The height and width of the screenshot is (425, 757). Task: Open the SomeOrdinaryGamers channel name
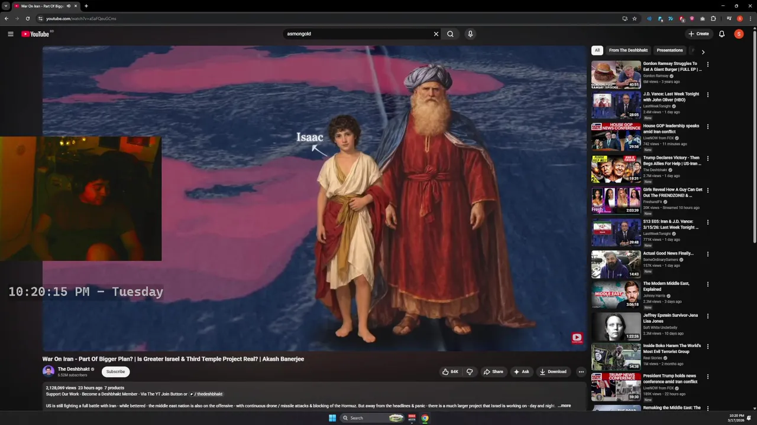660,260
